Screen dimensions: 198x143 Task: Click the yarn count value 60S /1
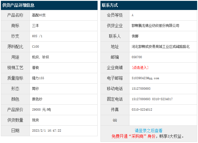tap(37, 36)
